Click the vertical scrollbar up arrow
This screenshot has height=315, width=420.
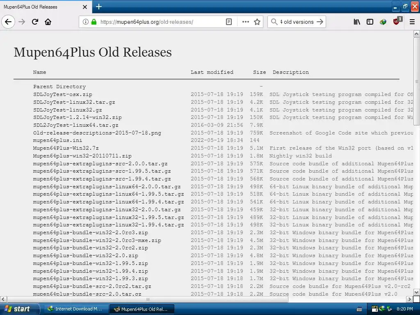pos(416,34)
